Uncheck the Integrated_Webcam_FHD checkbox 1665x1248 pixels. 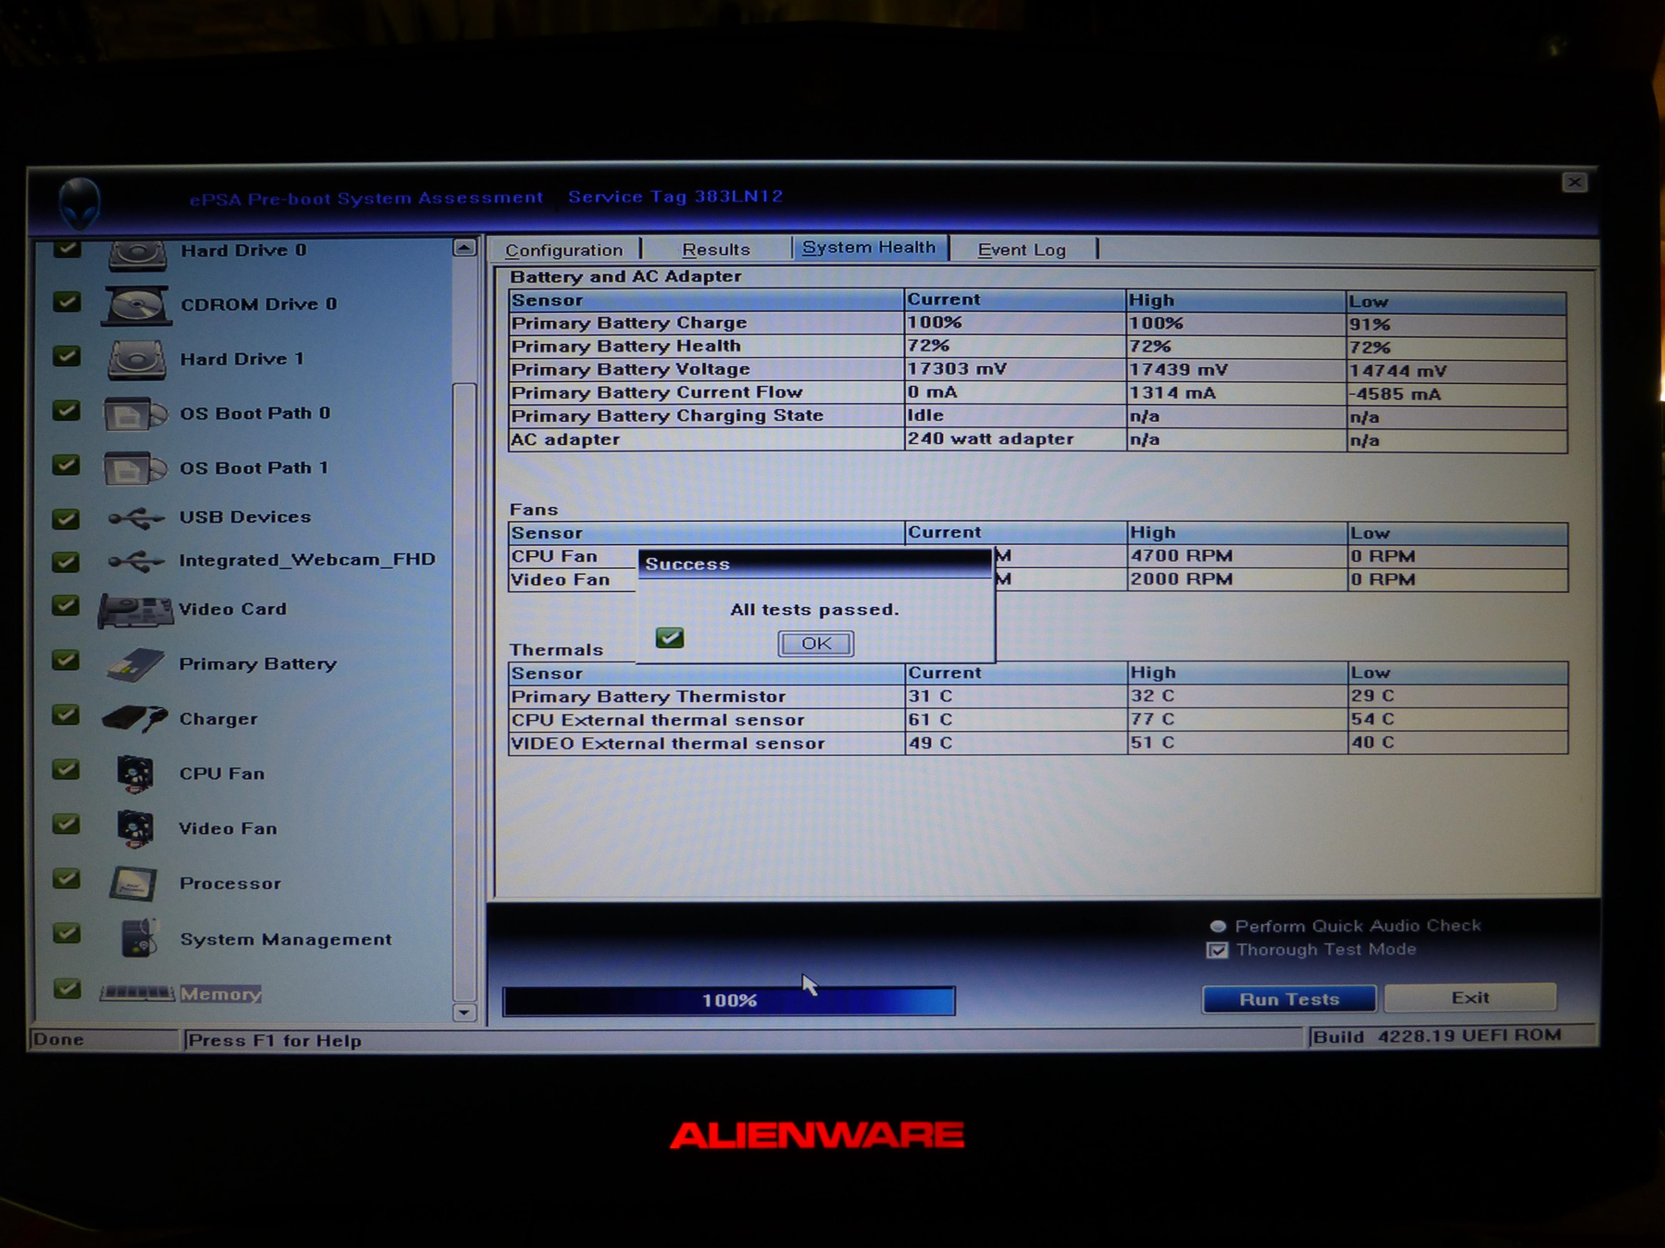pyautogui.click(x=66, y=561)
